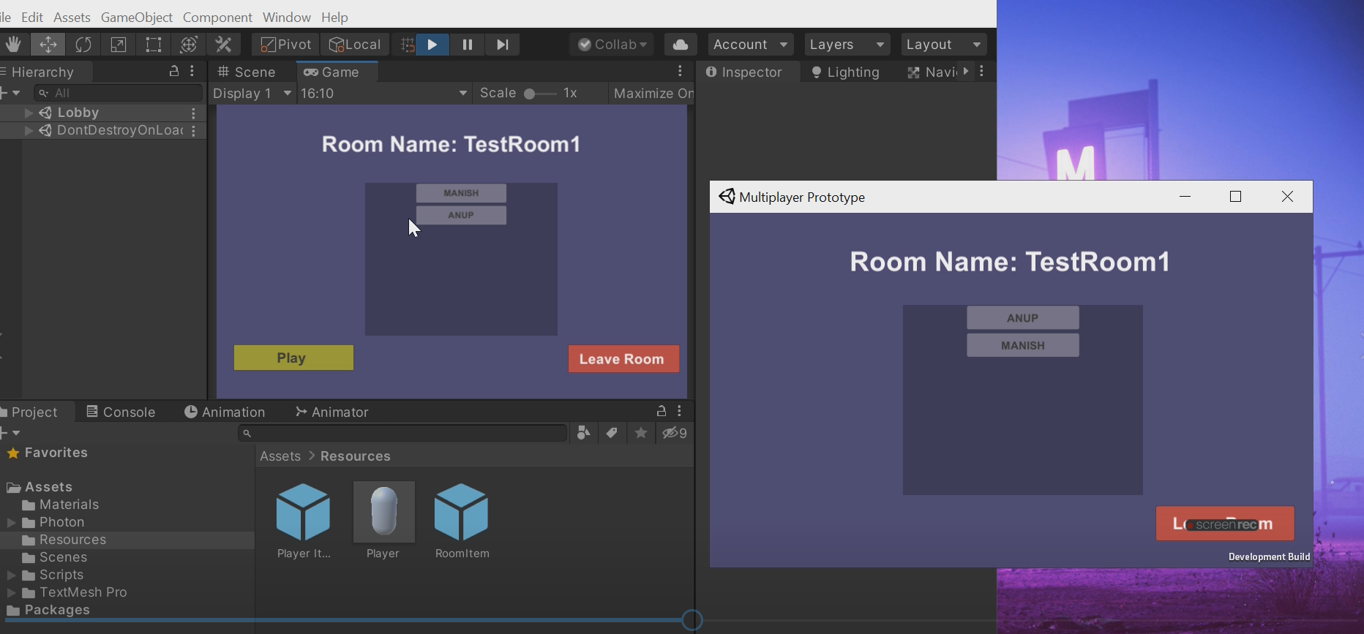Open the Account dropdown

750,45
